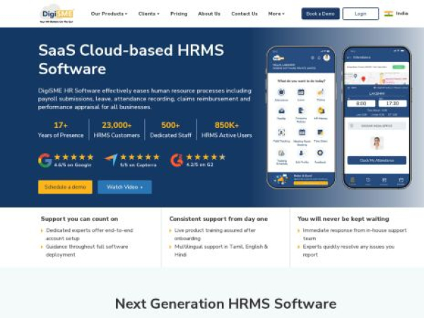Click the "Live product training assured after onboarding" bullet
This screenshot has width=424, height=318.
[x=215, y=234]
